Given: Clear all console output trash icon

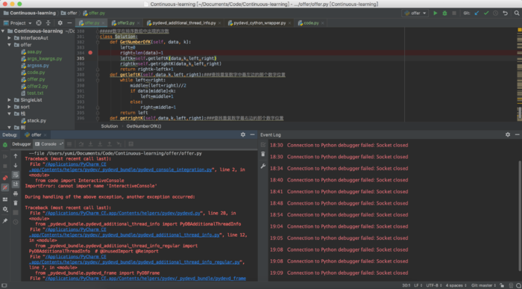Looking at the screenshot, I should (x=16, y=203).
